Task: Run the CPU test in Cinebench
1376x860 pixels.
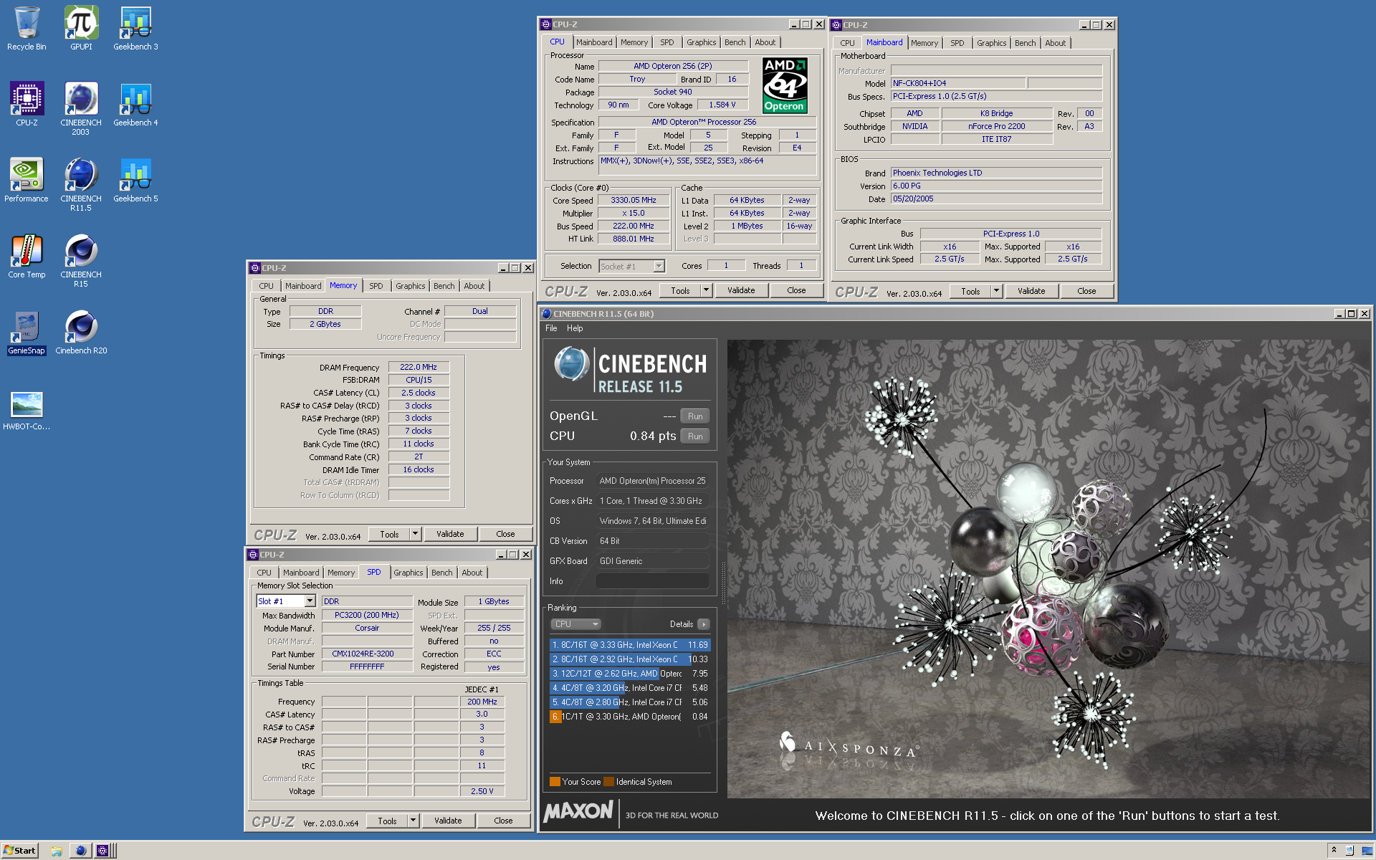Action: pyautogui.click(x=695, y=436)
